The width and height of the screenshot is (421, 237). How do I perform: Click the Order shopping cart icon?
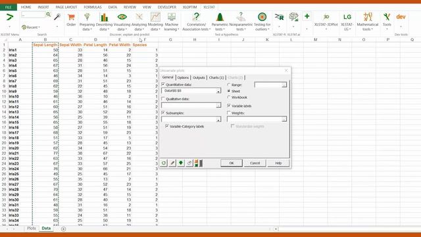(71, 18)
